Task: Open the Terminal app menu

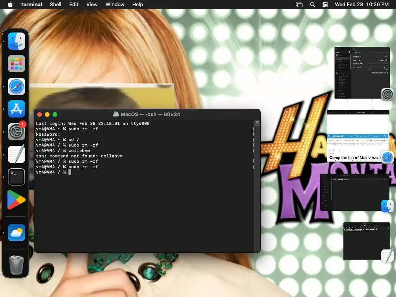Action: (31, 4)
